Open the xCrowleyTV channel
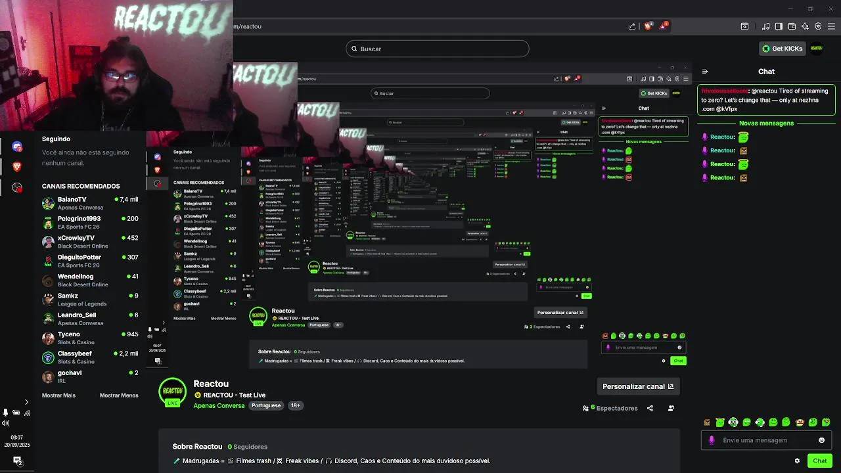 (91, 242)
